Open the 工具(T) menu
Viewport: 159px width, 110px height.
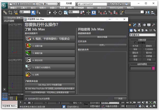pos(24,8)
